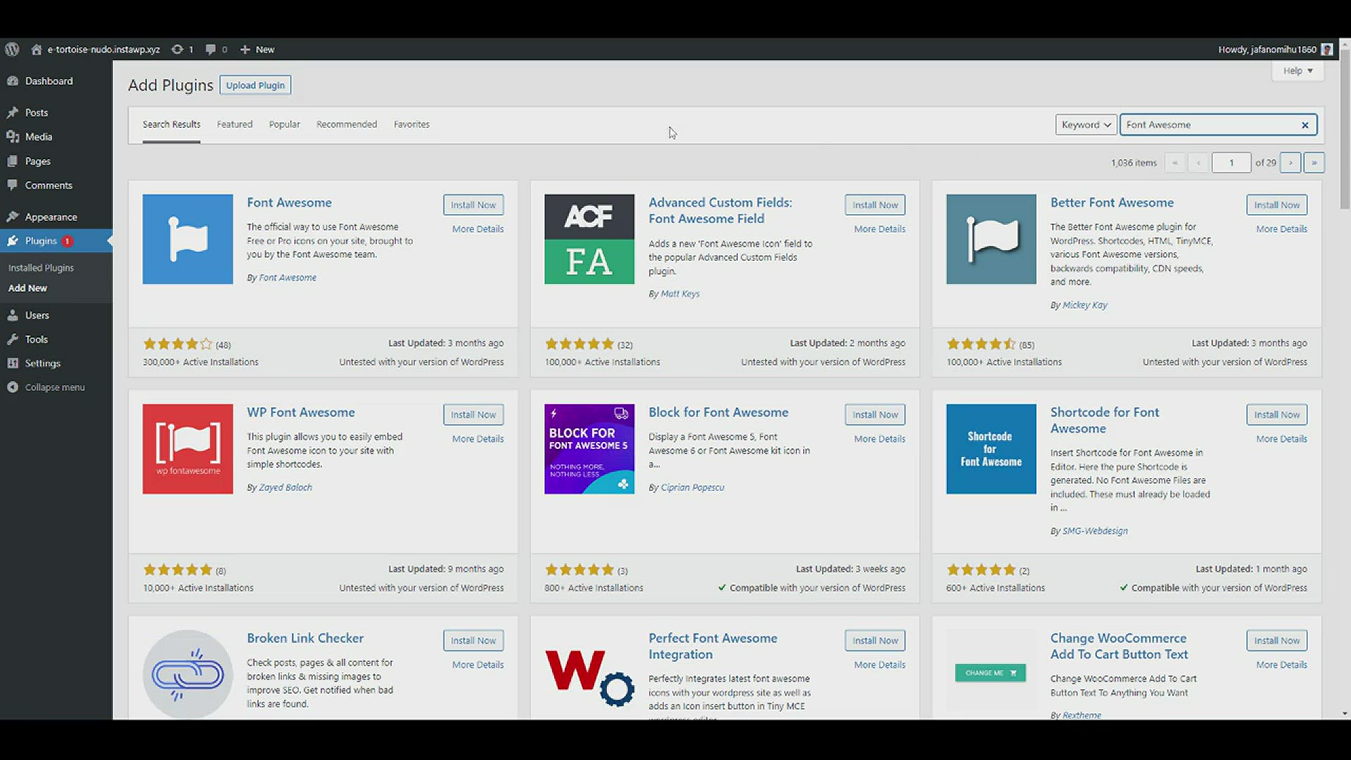Click WP Font Awesome red thumbnail
The height and width of the screenshot is (760, 1351).
[187, 449]
